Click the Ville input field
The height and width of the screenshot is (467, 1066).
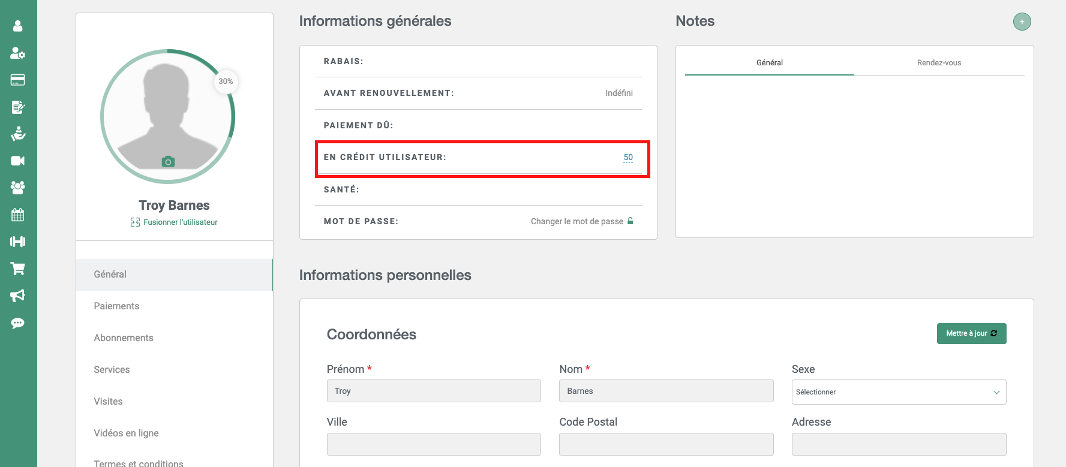tap(433, 444)
